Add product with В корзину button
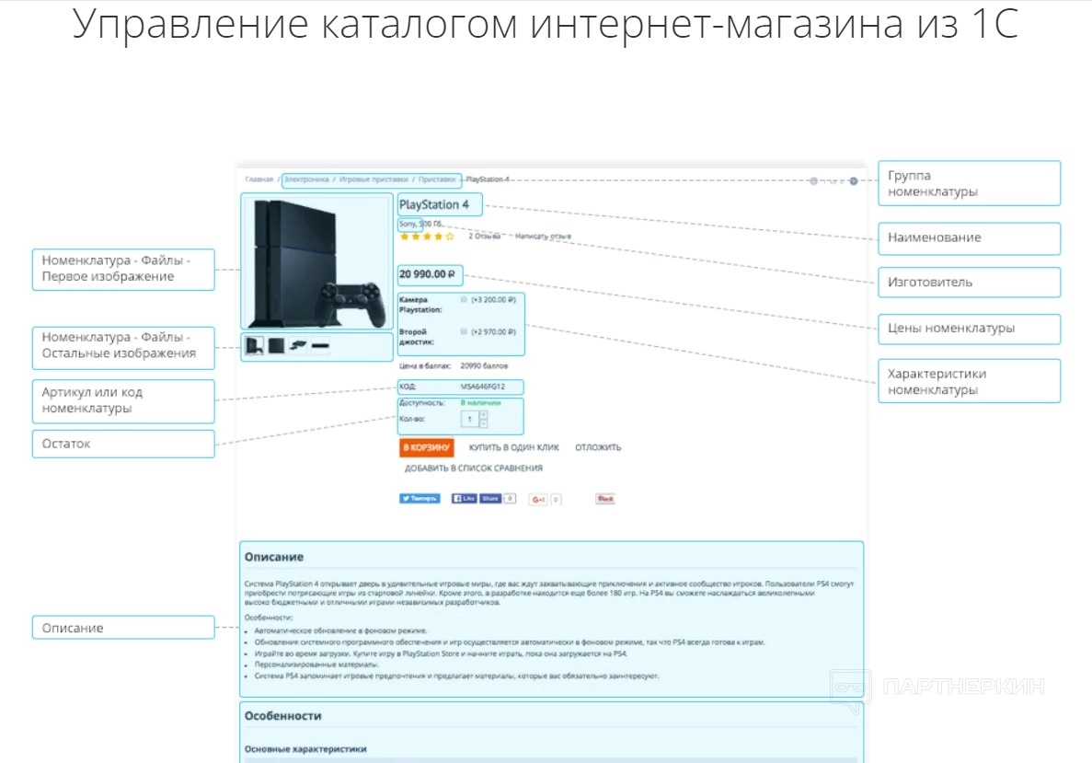 click(426, 447)
